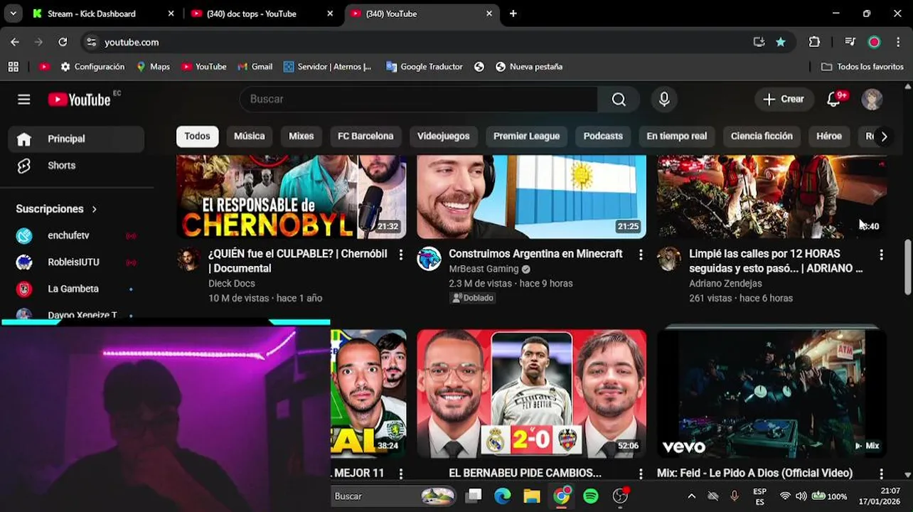Open the Maps bookmark
Viewport: 913px width, 512px height.
[153, 67]
